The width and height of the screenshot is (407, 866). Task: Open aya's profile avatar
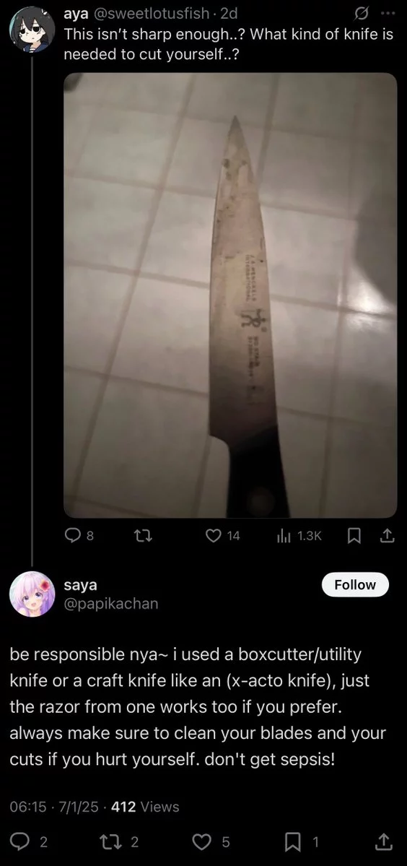tap(32, 30)
